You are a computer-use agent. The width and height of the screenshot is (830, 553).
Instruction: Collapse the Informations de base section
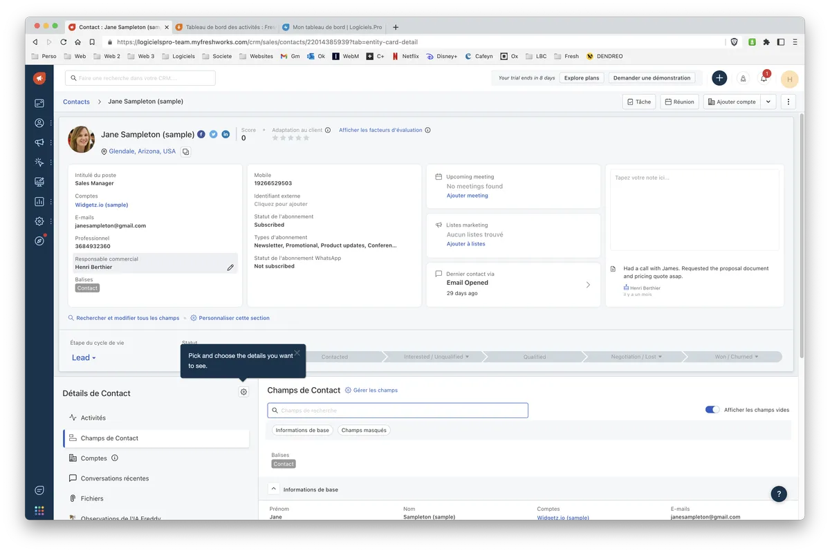[274, 489]
